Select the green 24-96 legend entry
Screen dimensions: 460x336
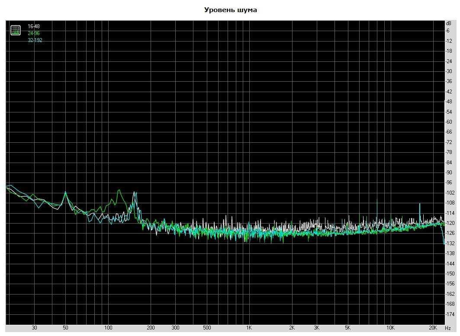[x=34, y=33]
